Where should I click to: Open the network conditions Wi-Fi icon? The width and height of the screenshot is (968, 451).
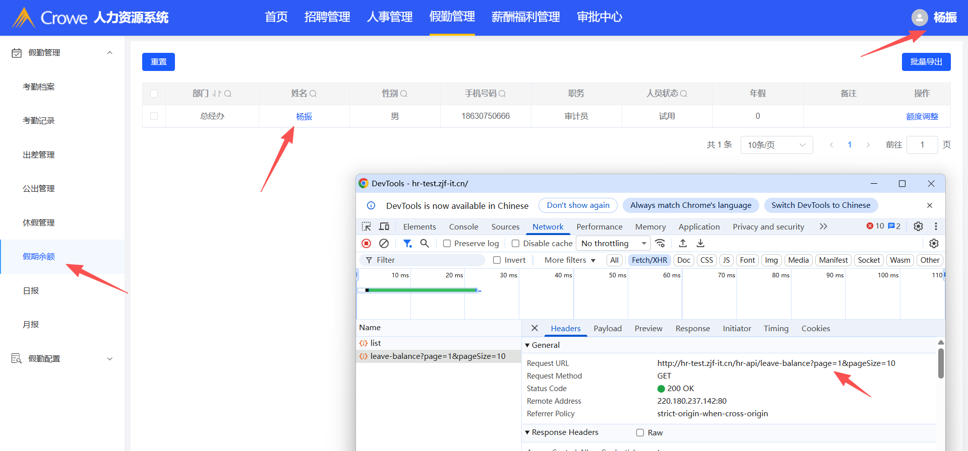(660, 244)
